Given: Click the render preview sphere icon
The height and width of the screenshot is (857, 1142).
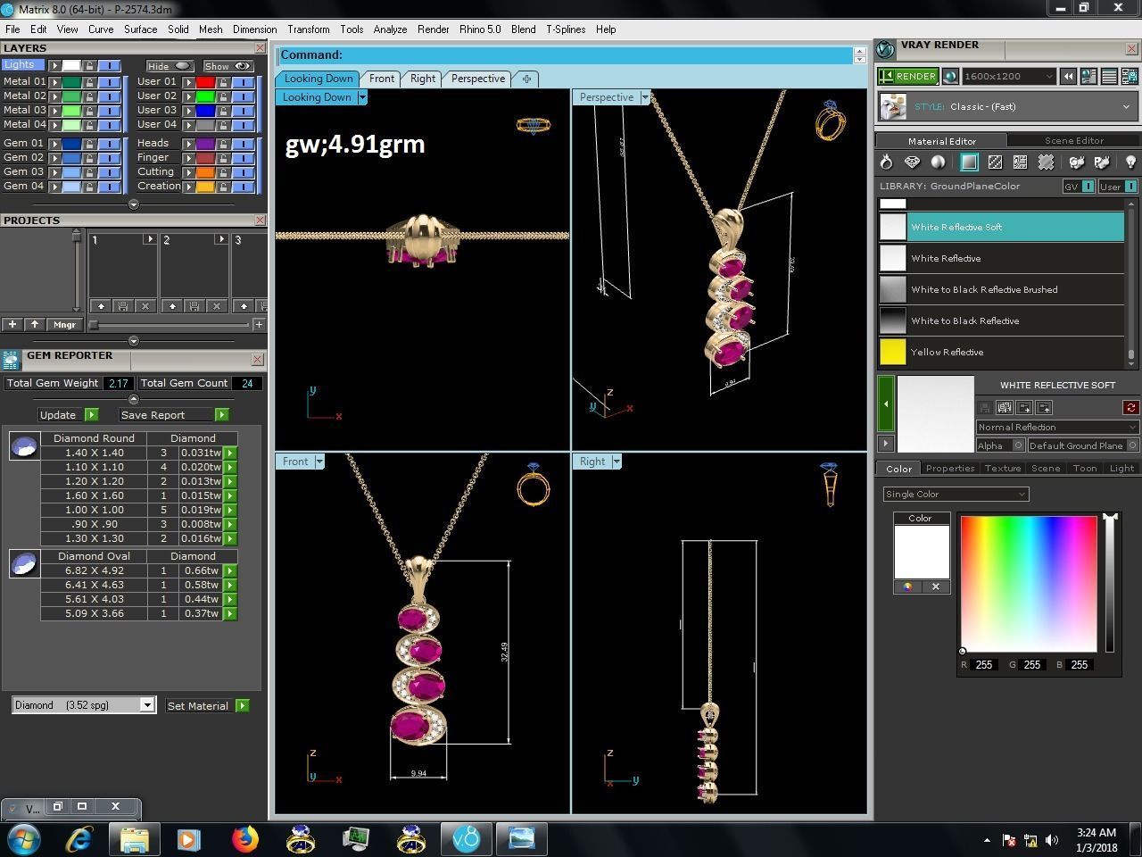Looking at the screenshot, I should tap(950, 77).
